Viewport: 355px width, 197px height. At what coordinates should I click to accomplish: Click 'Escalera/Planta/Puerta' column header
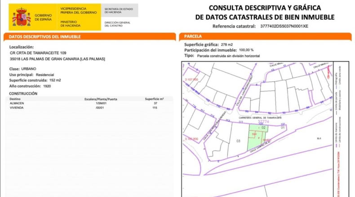(101, 99)
